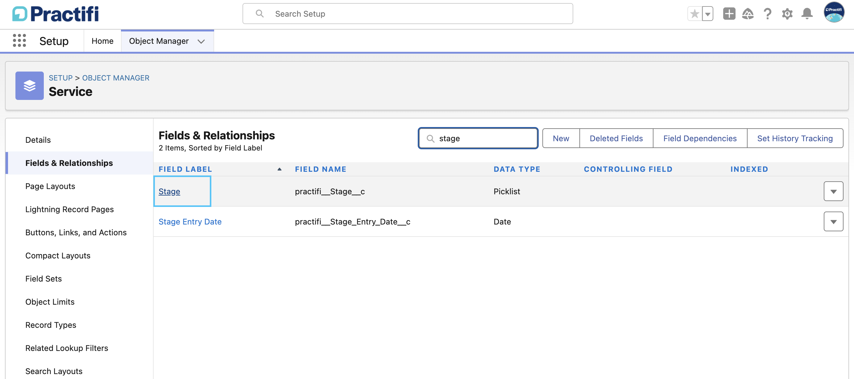Click the Date data type cell

coord(502,221)
